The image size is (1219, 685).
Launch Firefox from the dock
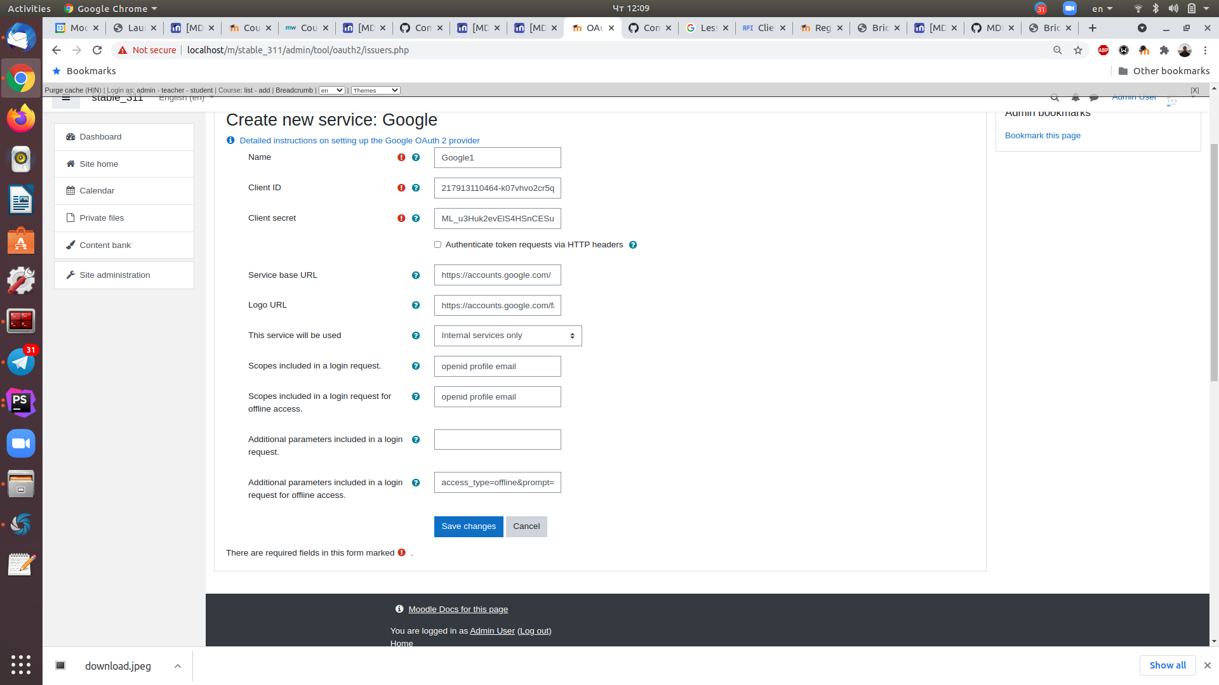(x=21, y=119)
